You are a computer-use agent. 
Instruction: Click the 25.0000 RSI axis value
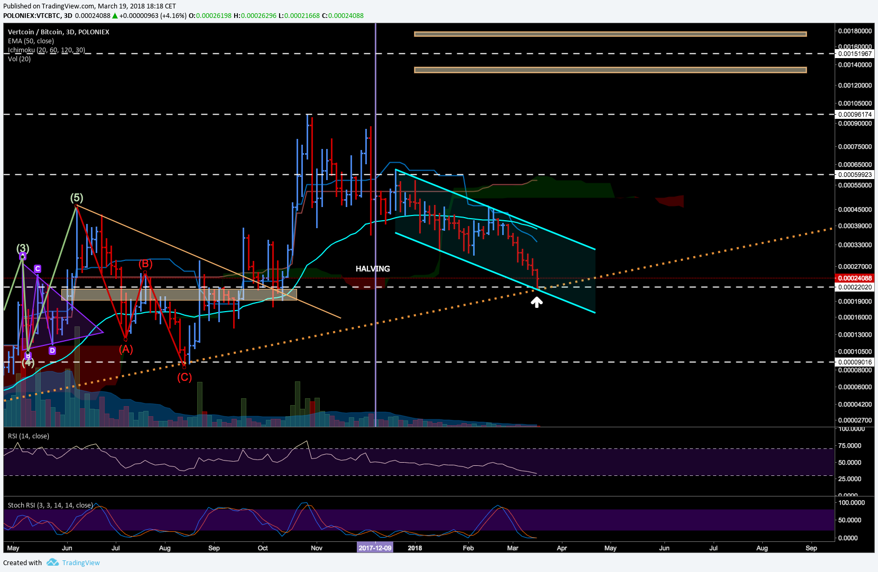click(850, 479)
